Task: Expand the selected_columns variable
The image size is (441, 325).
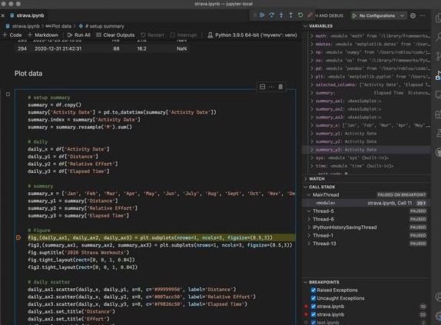Action: 312,85
